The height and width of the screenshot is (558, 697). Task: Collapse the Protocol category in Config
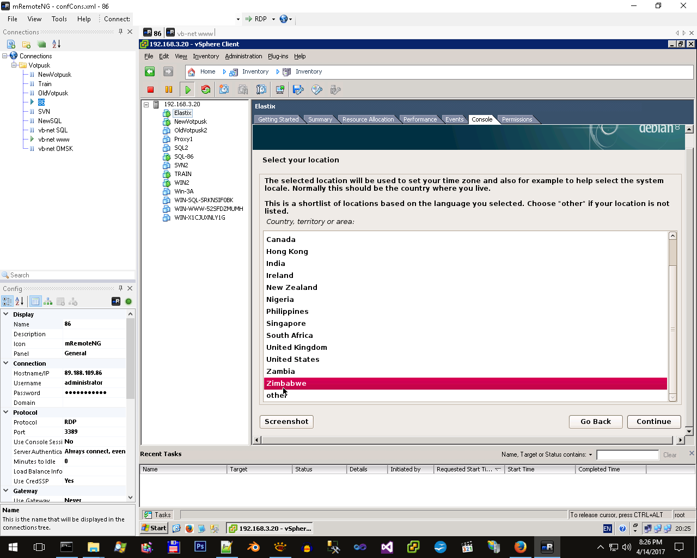[6, 413]
